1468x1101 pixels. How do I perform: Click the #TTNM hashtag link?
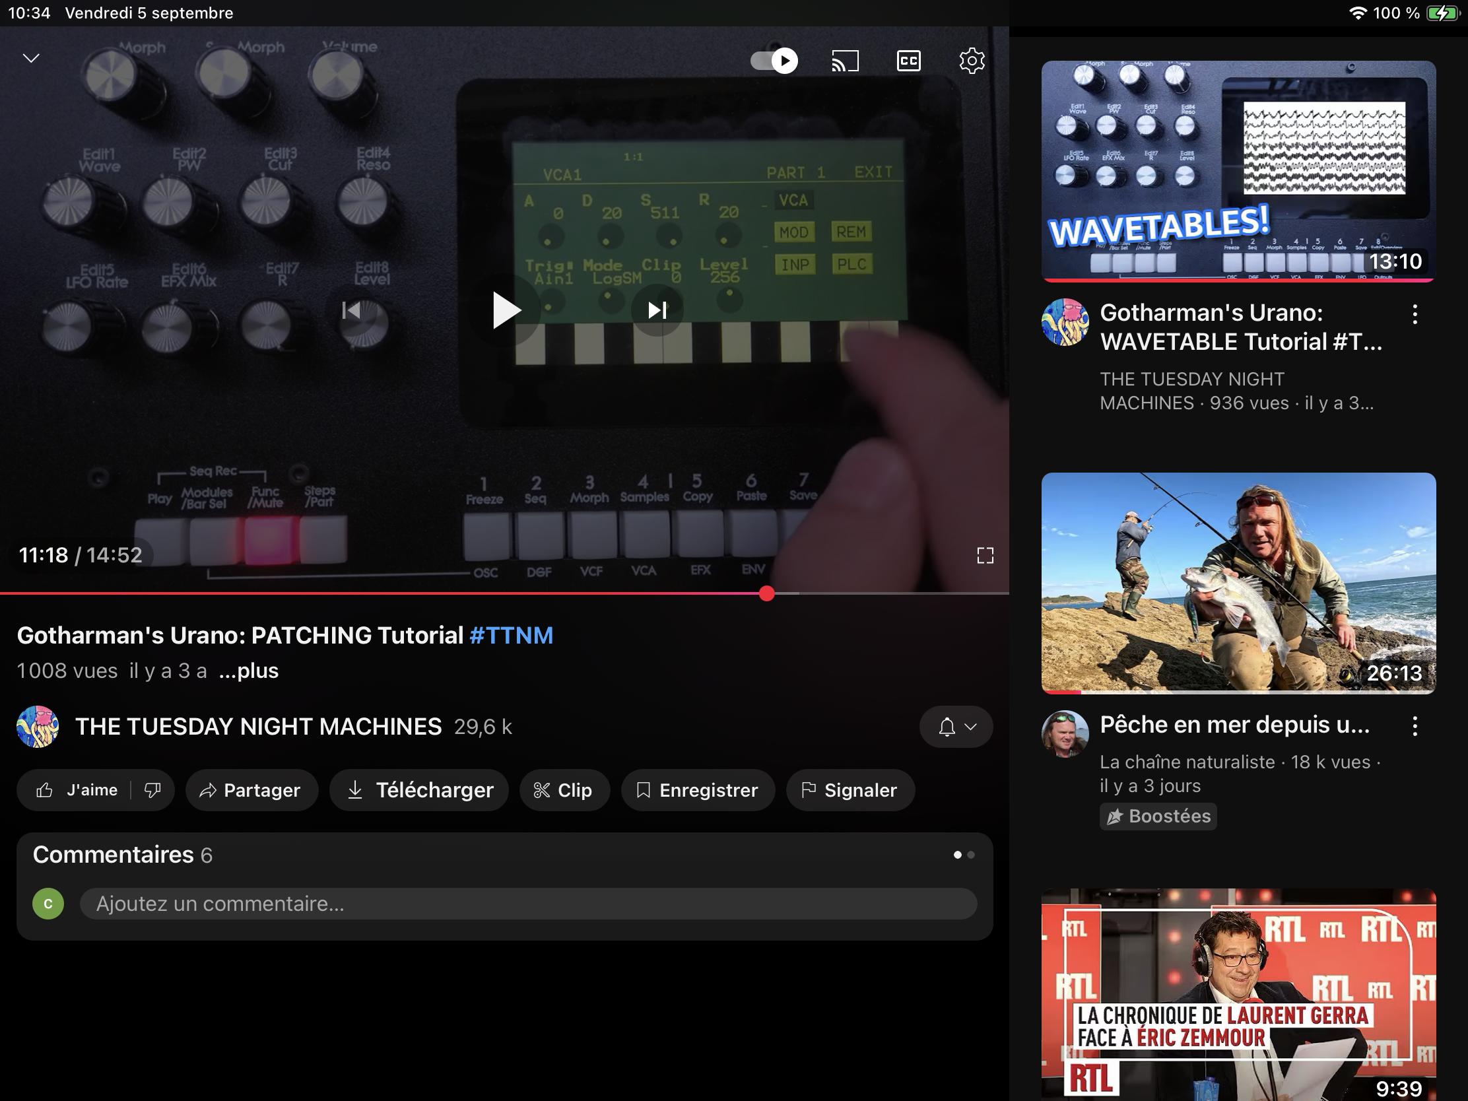[511, 635]
